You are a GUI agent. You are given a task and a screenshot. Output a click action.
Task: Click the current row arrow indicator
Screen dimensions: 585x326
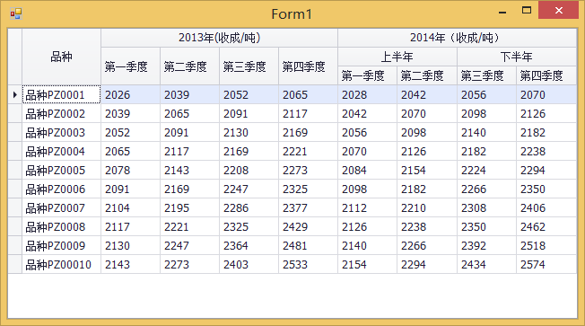pyautogui.click(x=15, y=95)
